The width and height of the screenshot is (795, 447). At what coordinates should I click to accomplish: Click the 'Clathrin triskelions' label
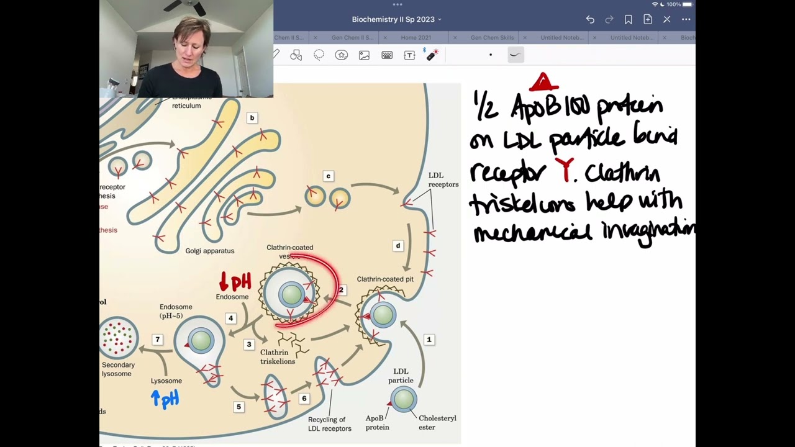tap(278, 357)
